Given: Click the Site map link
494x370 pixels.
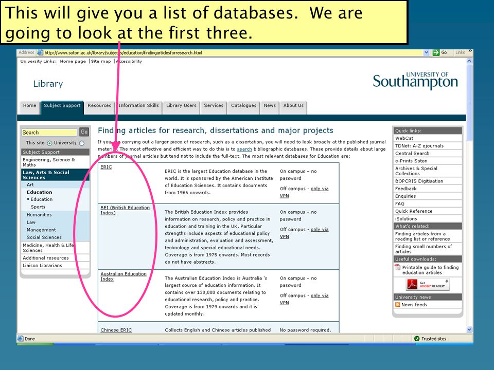Looking at the screenshot, I should click(101, 61).
